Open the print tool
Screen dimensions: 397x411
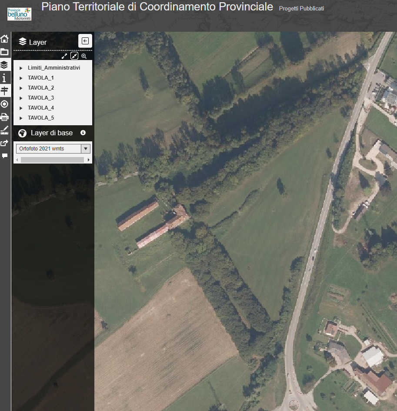tap(4, 117)
